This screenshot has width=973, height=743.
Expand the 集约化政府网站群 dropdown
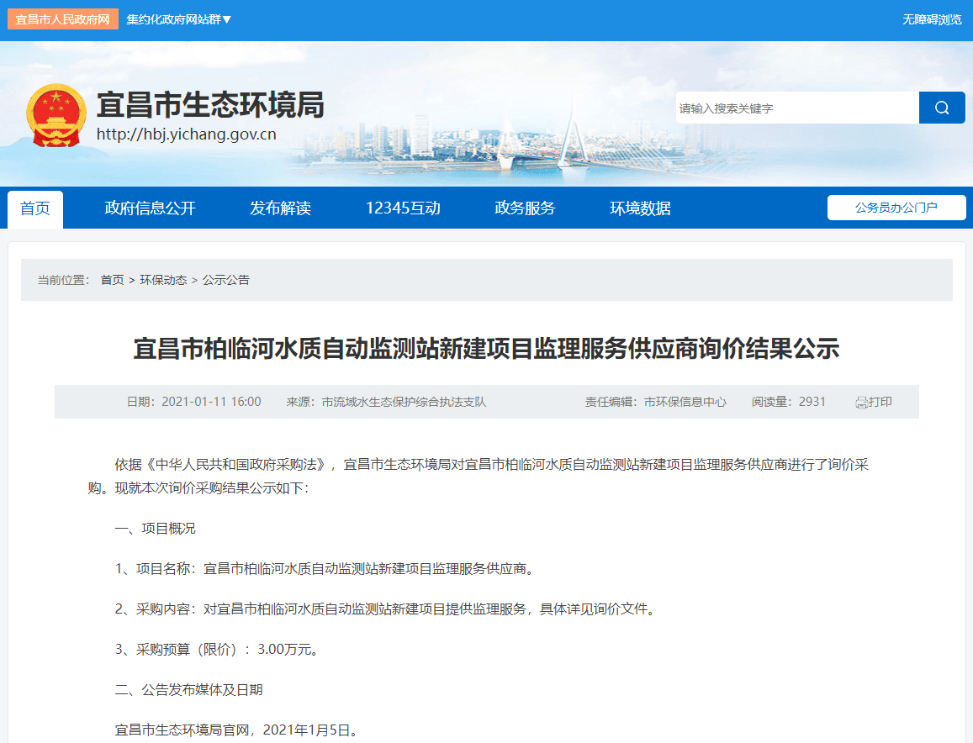(178, 19)
